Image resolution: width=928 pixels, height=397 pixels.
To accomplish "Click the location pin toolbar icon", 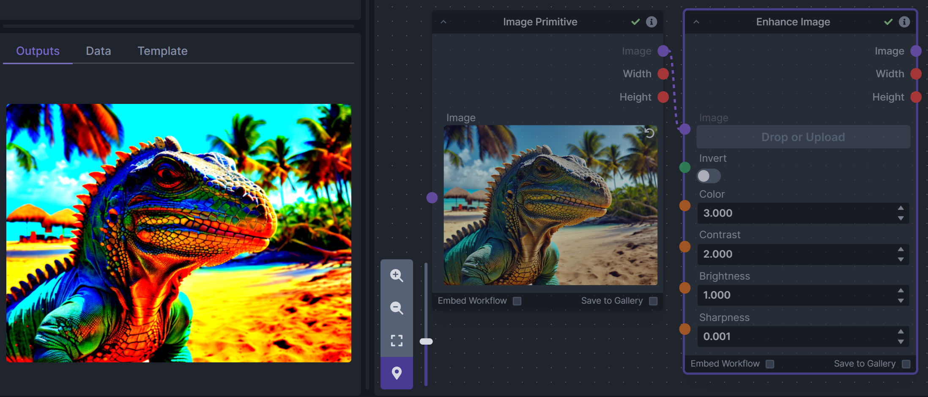I will coord(397,373).
